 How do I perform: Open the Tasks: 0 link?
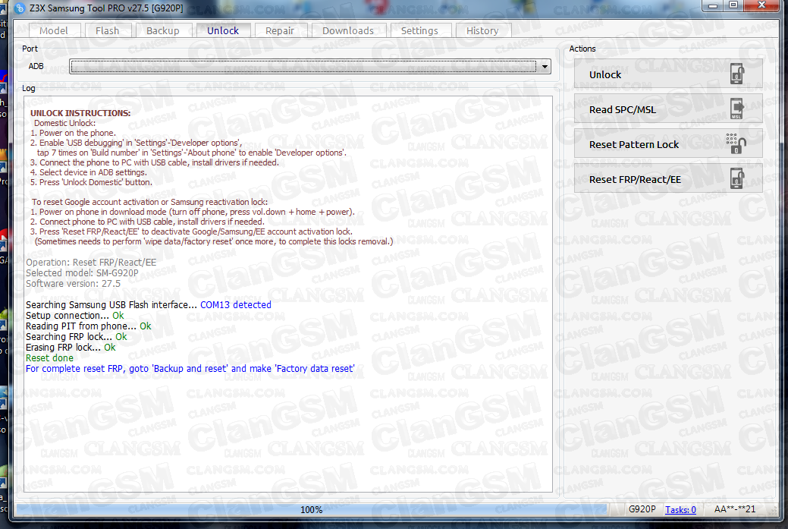point(680,510)
